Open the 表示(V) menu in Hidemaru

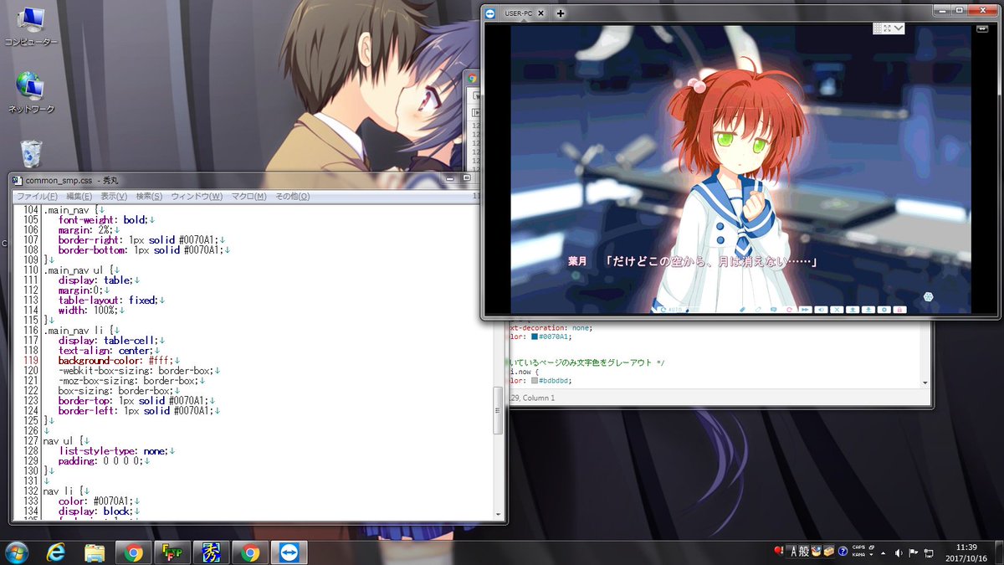click(114, 196)
